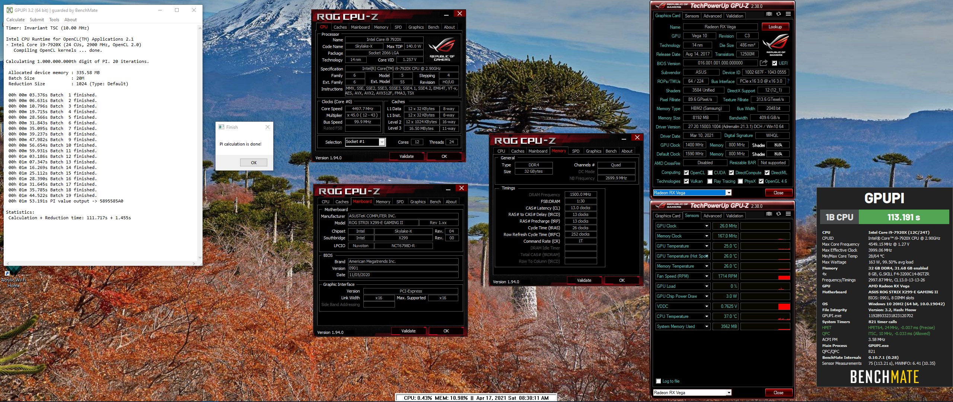Image resolution: width=953 pixels, height=402 pixels.
Task: Expand the Fan Speed (RPM) sensor dropdown
Action: (x=707, y=276)
